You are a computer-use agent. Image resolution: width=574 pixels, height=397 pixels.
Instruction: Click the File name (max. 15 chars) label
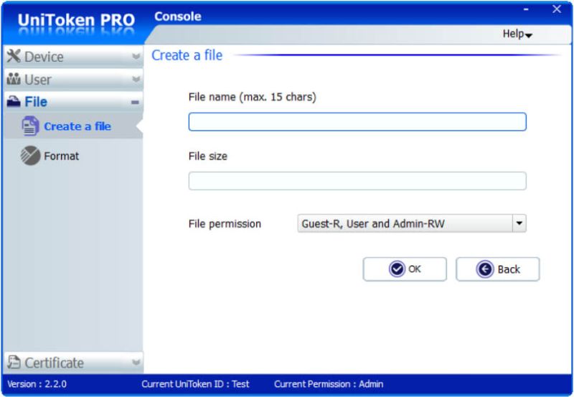click(x=253, y=97)
